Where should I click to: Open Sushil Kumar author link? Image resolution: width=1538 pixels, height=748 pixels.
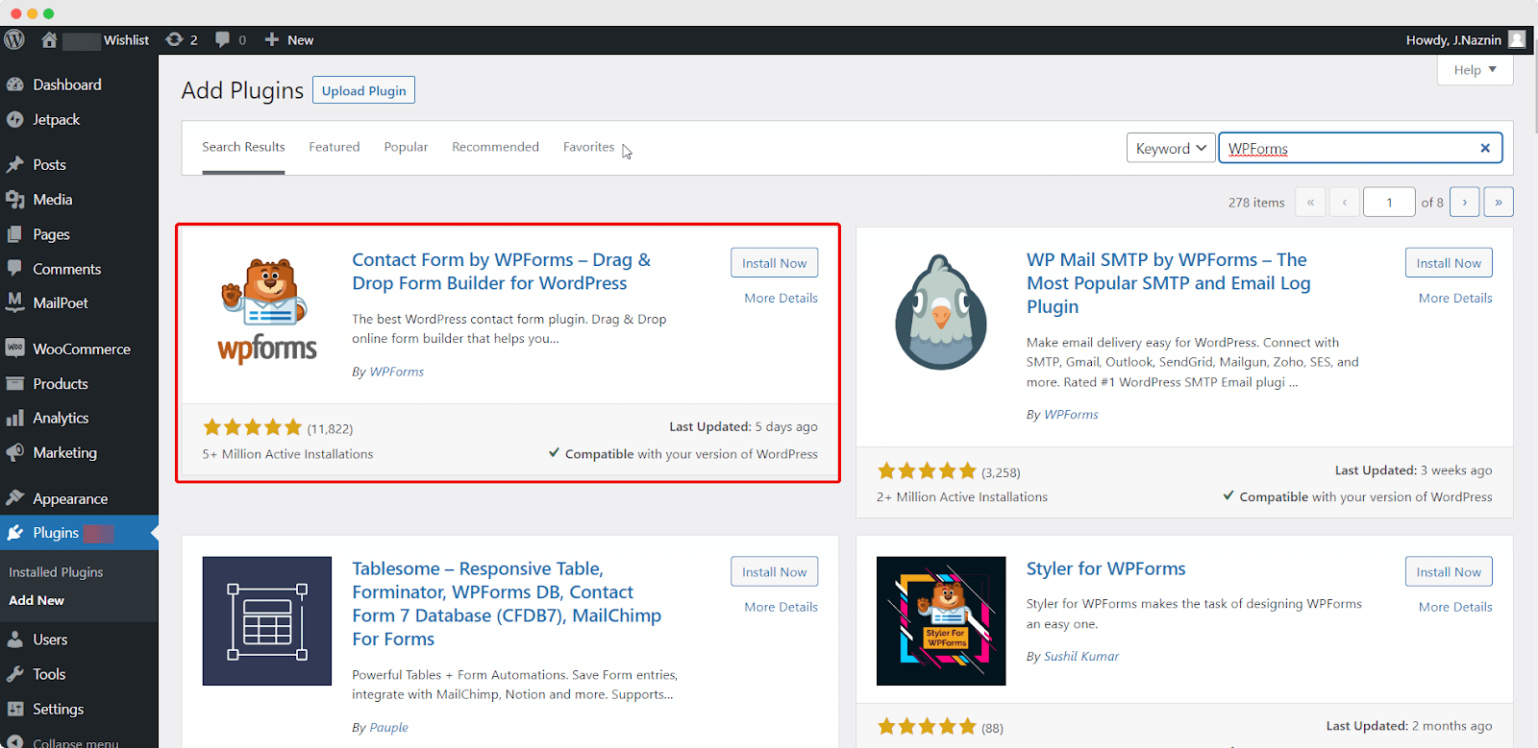(x=1081, y=656)
